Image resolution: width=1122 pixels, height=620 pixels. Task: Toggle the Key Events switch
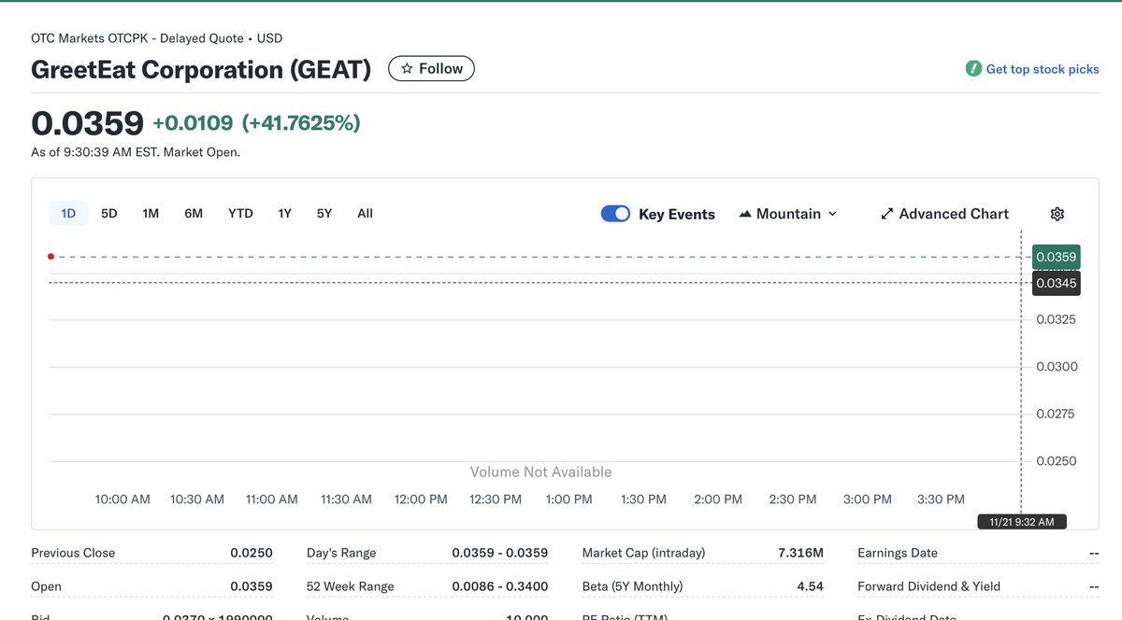tap(615, 214)
